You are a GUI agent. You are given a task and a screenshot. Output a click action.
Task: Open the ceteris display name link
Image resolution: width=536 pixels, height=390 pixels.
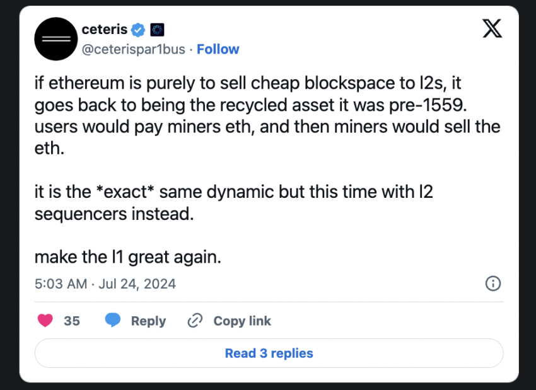(105, 29)
